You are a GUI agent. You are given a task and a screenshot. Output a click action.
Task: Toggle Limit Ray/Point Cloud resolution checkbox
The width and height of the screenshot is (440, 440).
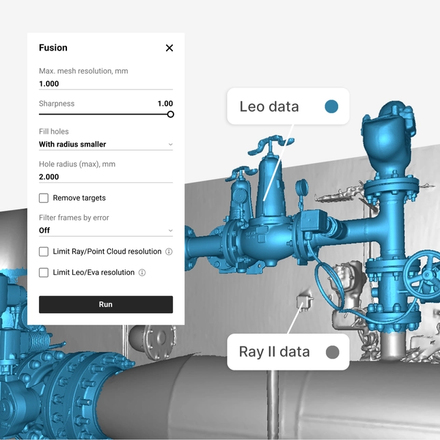[44, 252]
